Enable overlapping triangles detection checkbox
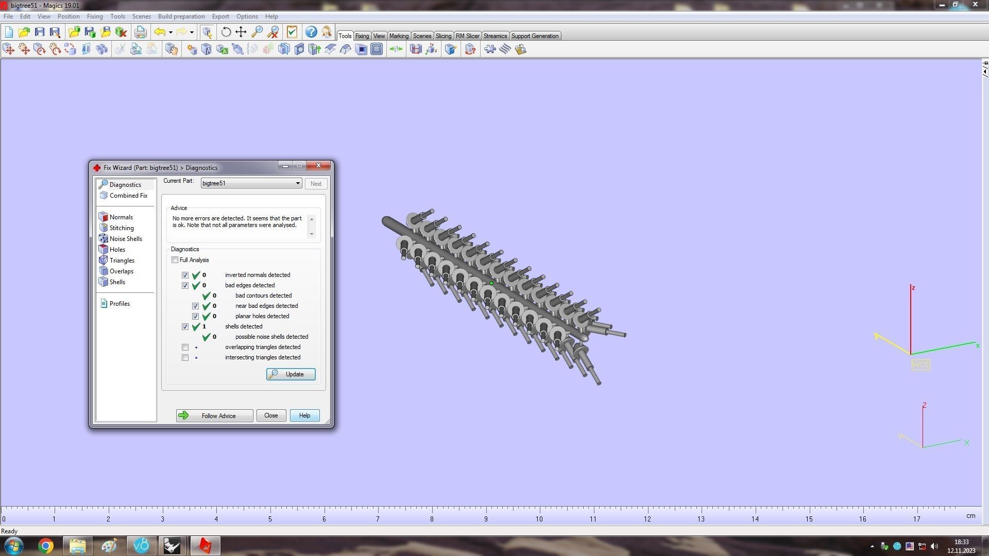Image resolution: width=989 pixels, height=556 pixels. (185, 347)
